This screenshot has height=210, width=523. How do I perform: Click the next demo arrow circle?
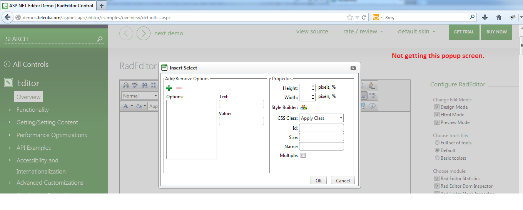[144, 33]
